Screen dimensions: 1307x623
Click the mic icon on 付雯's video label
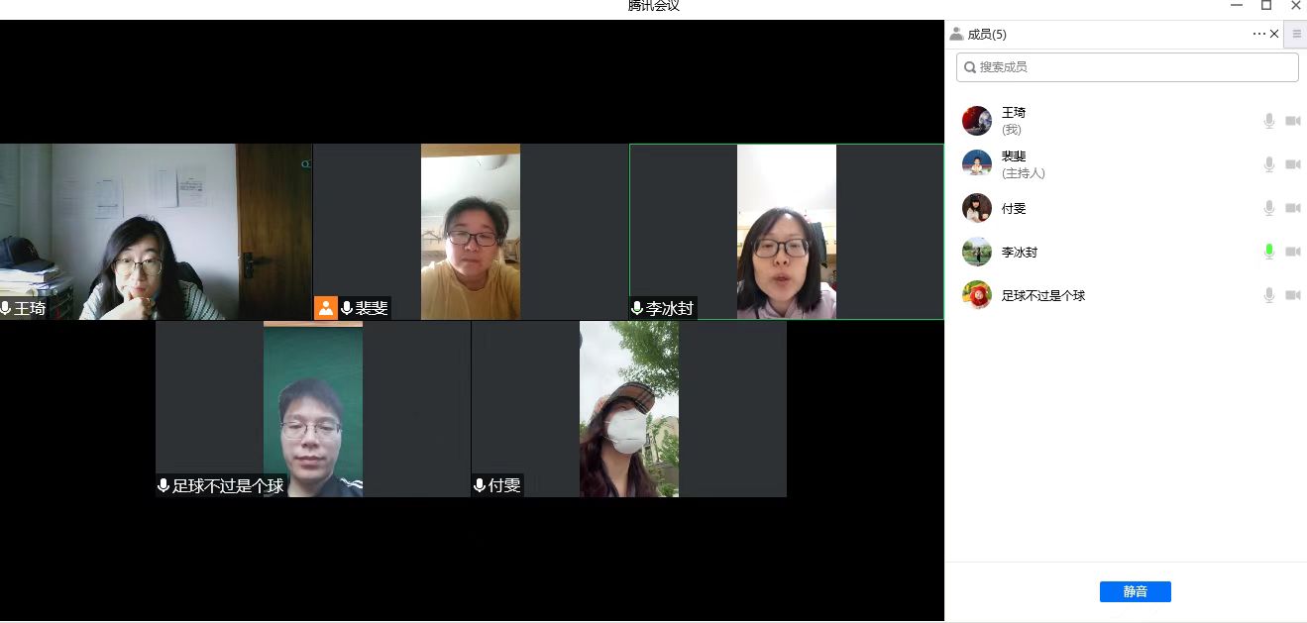pos(480,485)
